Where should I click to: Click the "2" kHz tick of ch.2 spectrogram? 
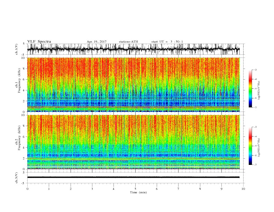[x=24, y=158]
